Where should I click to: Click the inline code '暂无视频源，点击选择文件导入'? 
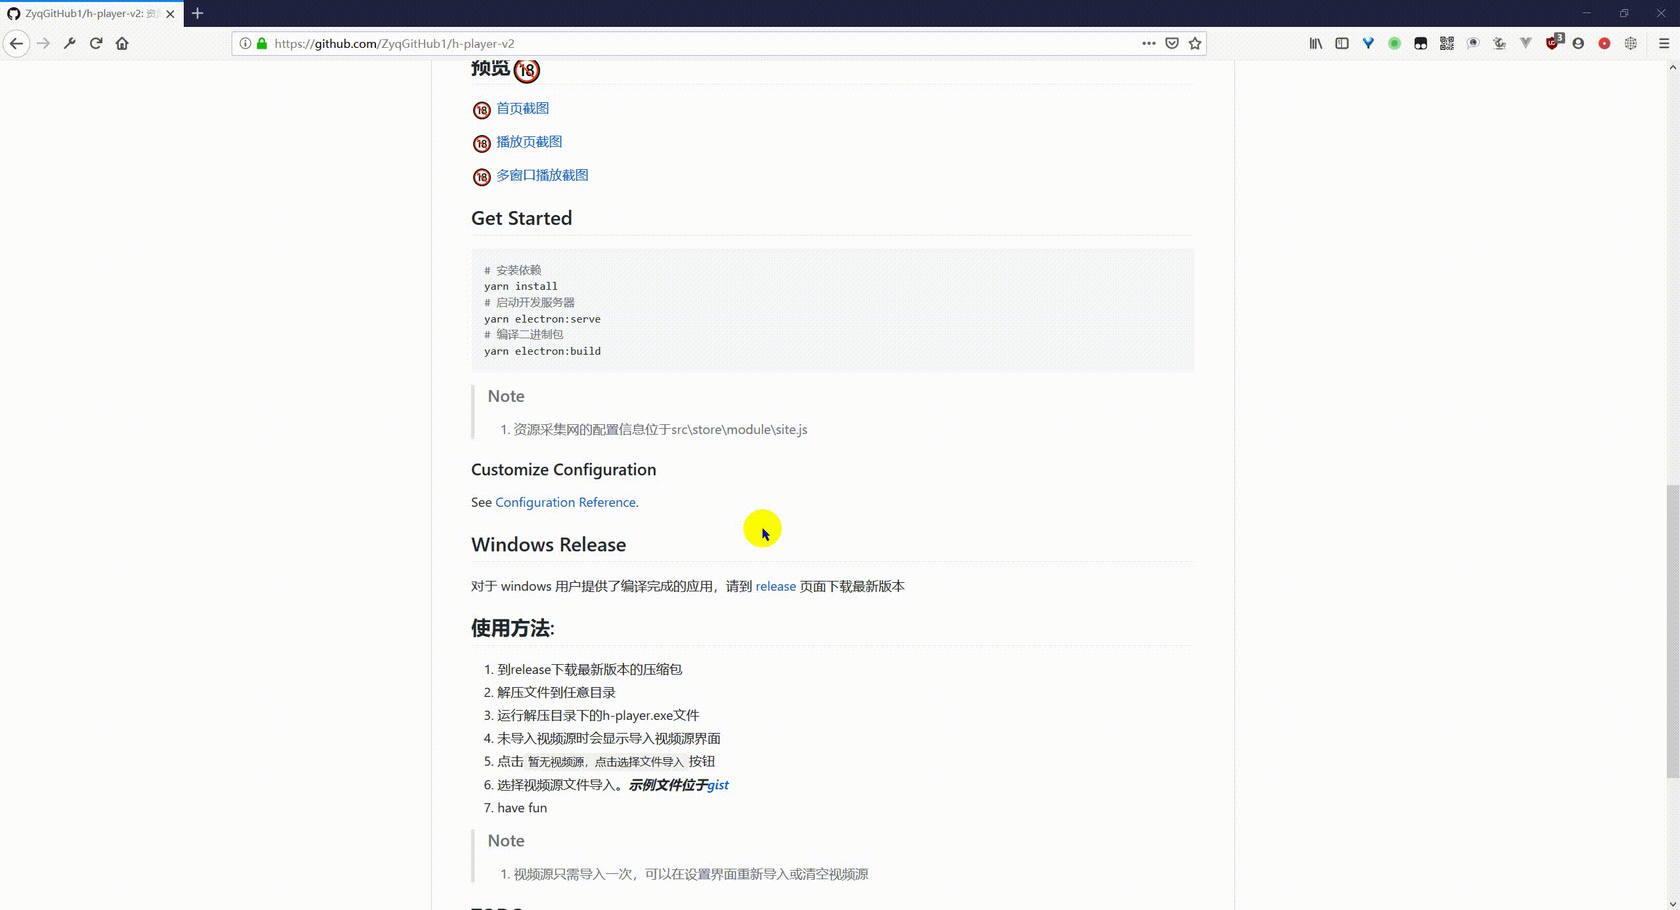[x=606, y=762]
